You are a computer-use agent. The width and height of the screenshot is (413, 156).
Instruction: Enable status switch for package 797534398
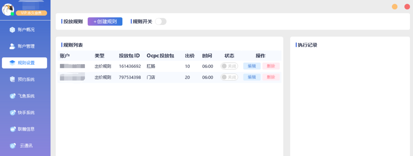(x=229, y=77)
